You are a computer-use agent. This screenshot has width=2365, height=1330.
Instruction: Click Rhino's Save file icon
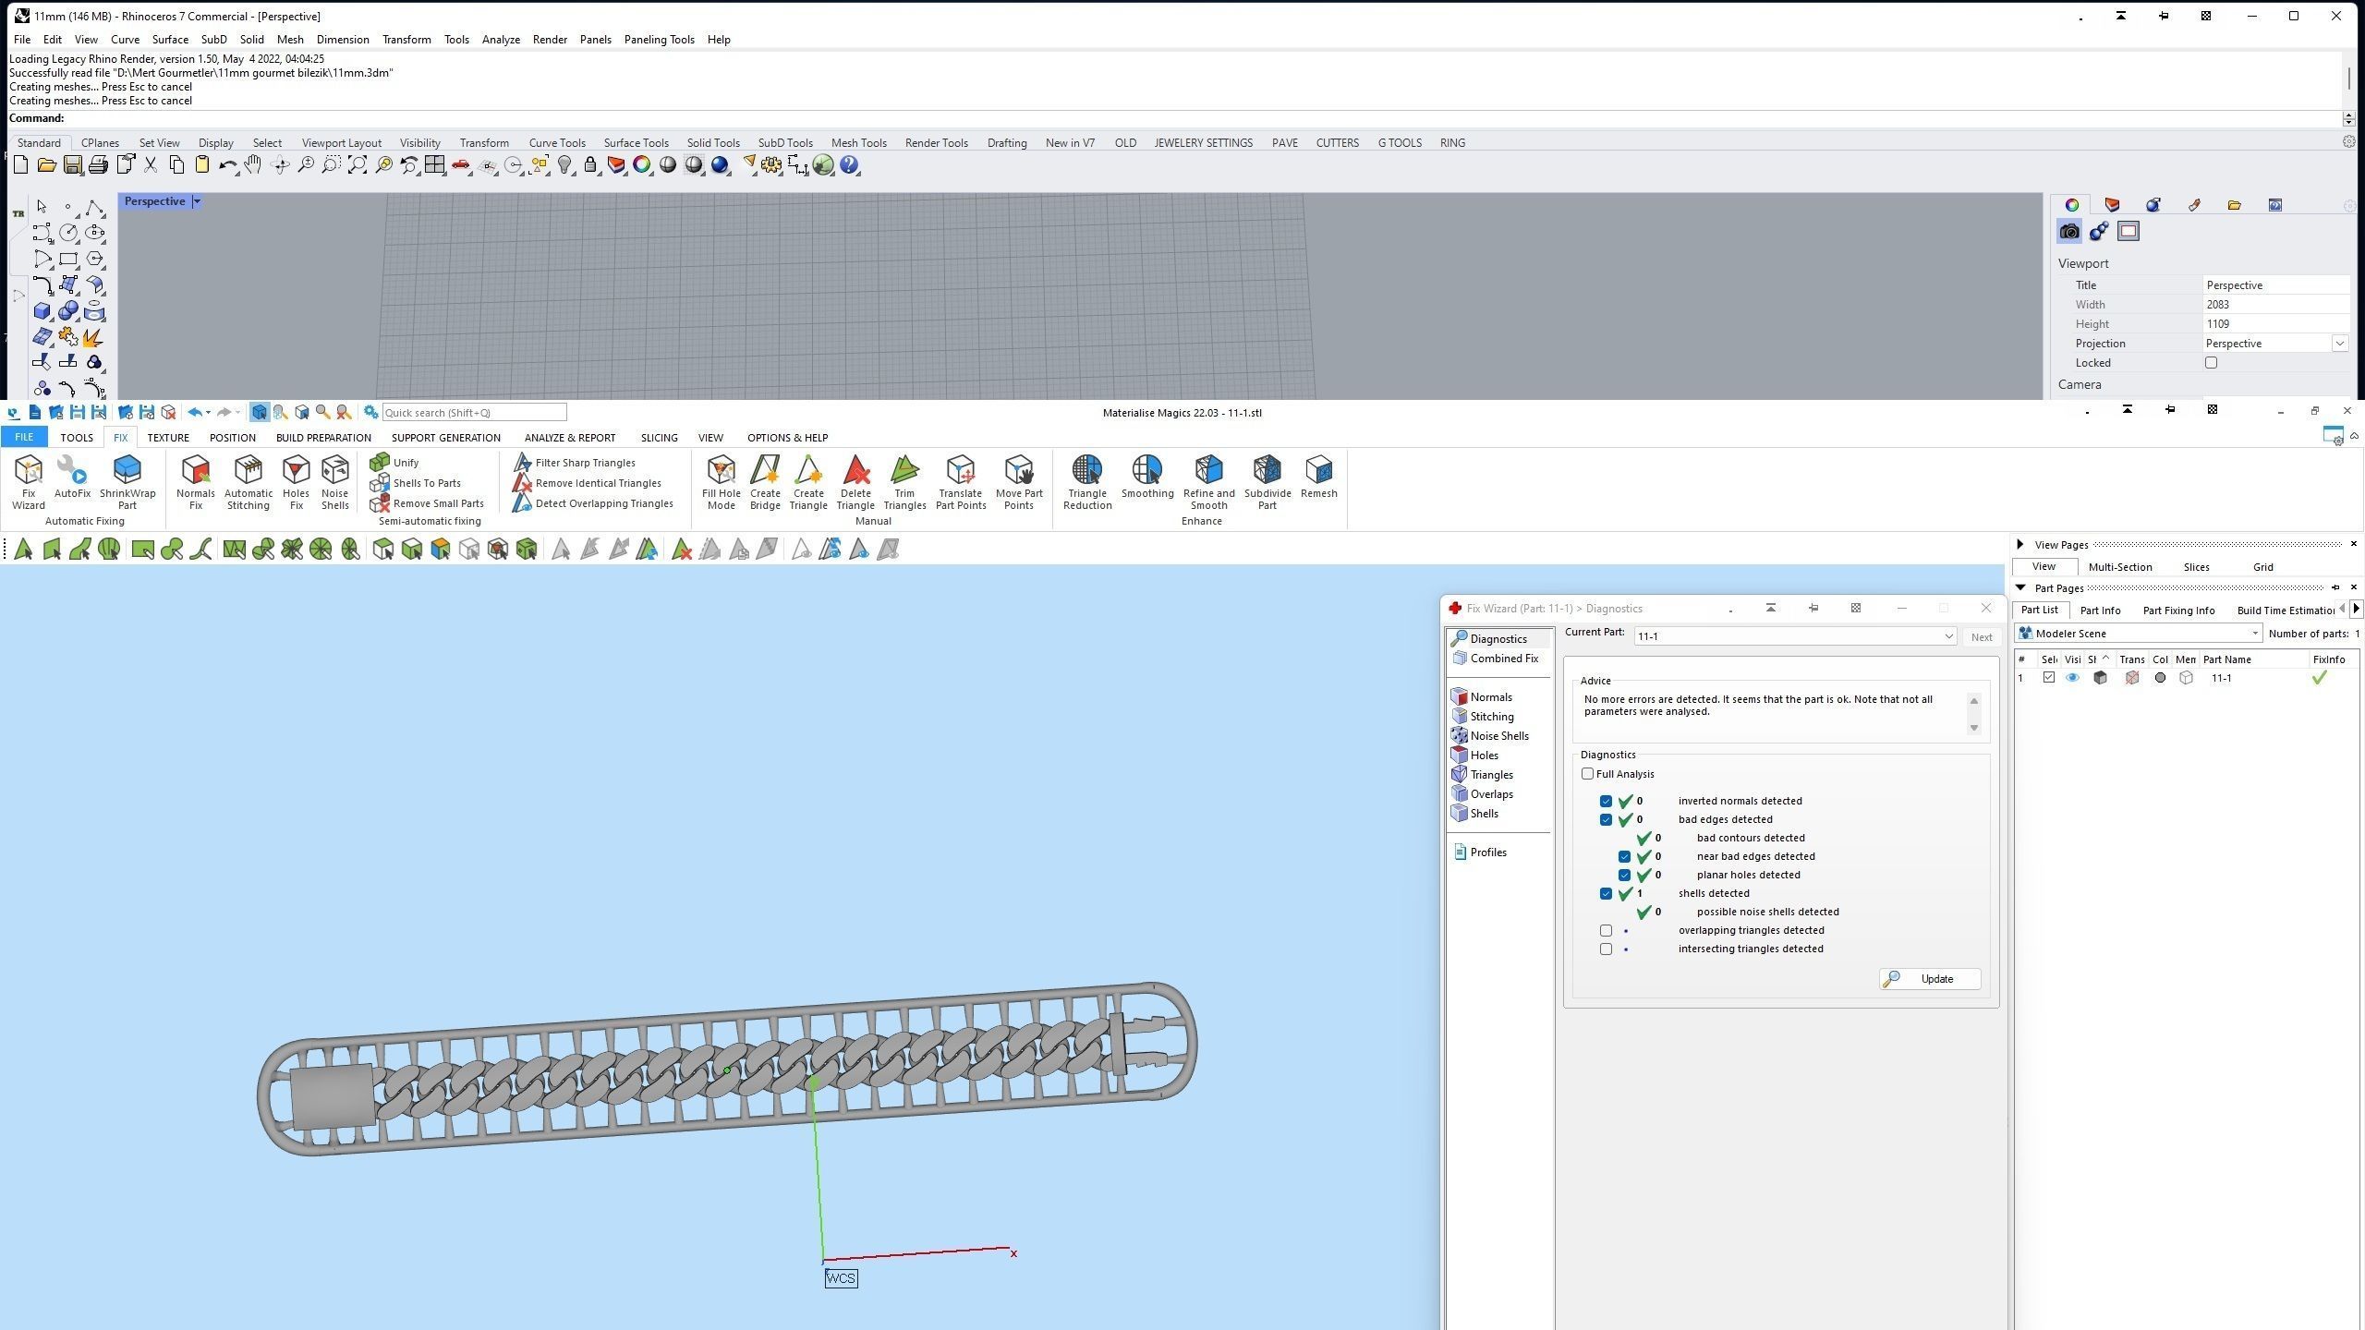coord(72,165)
